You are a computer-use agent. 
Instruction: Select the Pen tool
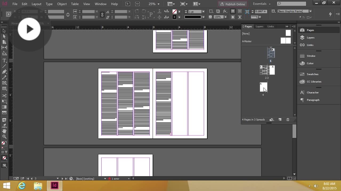pyautogui.click(x=4, y=72)
